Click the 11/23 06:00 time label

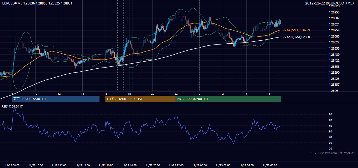click(x=269, y=165)
